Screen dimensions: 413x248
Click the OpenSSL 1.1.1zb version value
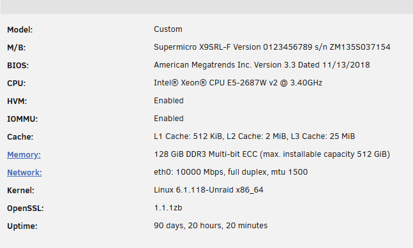point(168,208)
